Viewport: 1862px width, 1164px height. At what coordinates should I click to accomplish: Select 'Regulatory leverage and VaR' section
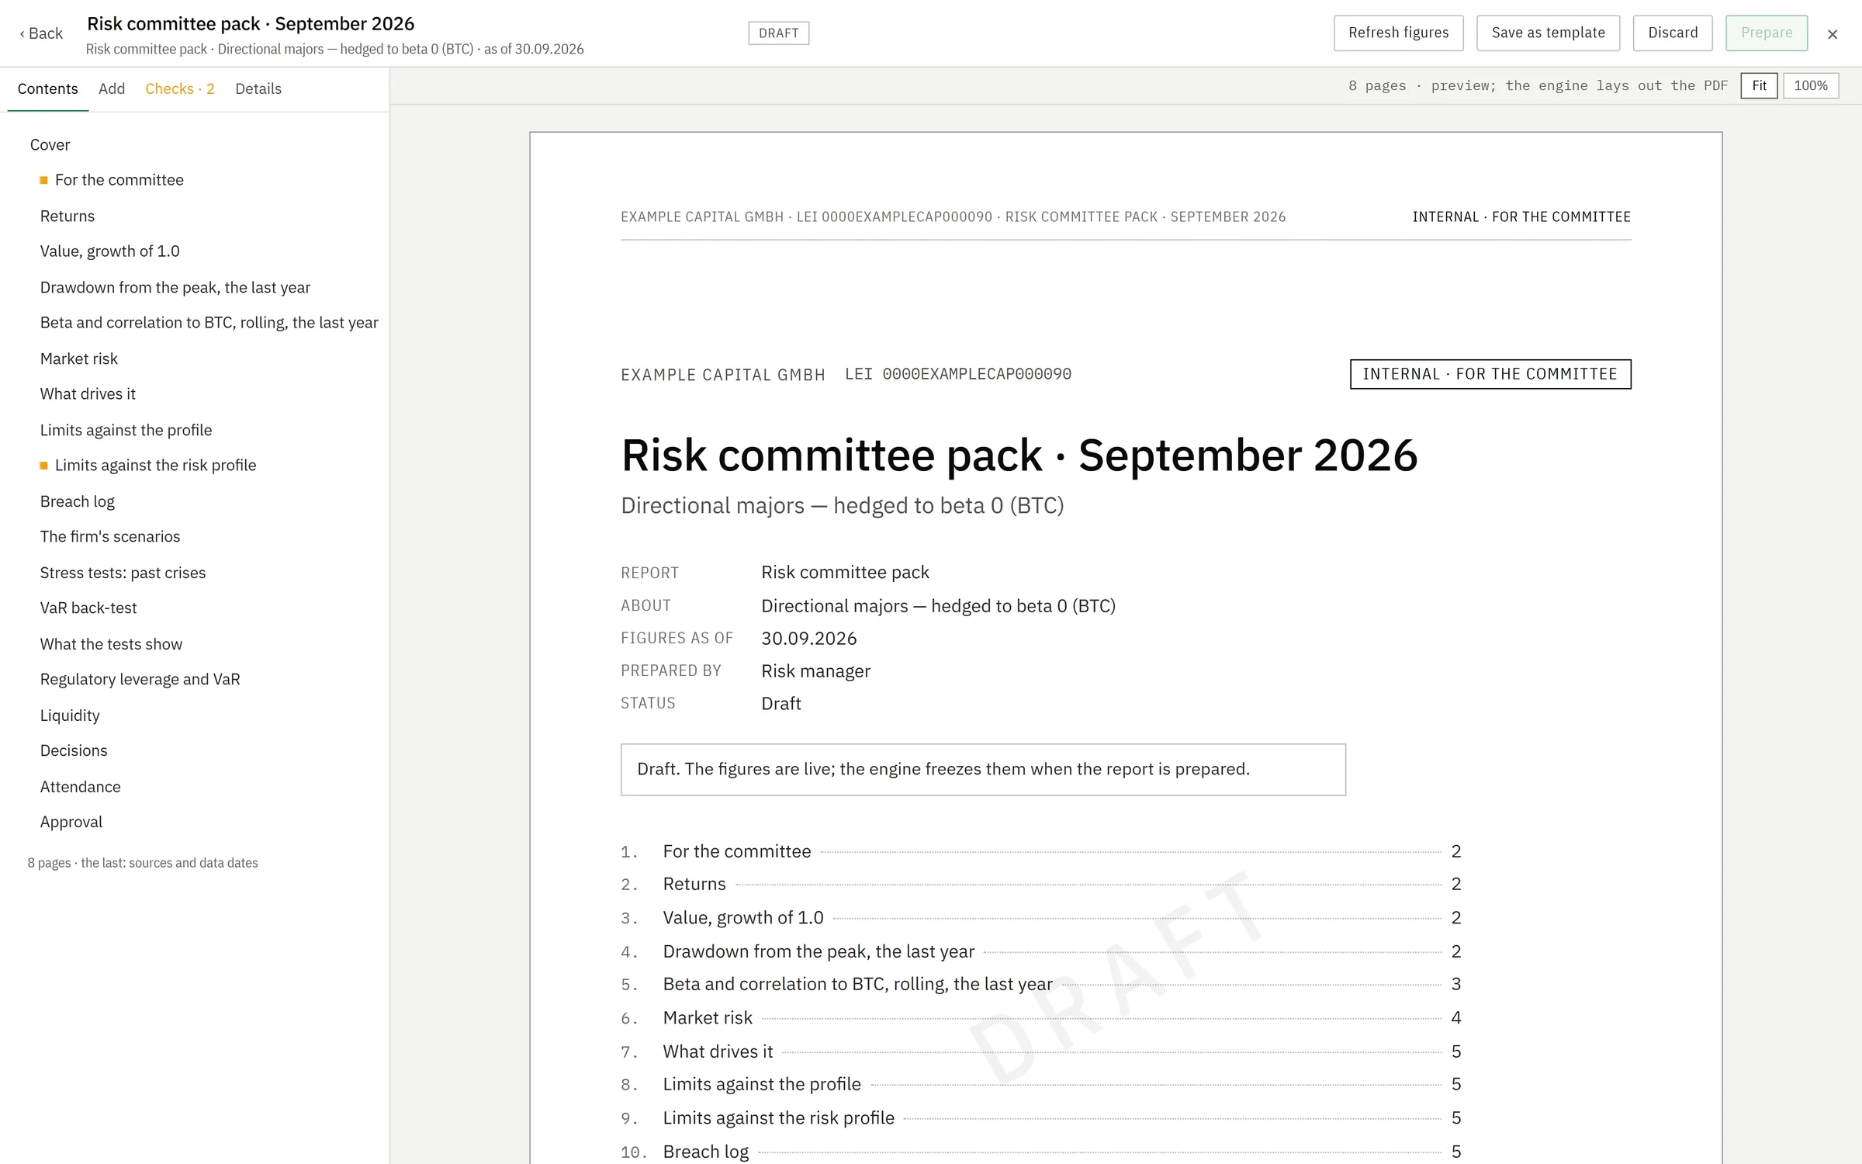pos(140,680)
